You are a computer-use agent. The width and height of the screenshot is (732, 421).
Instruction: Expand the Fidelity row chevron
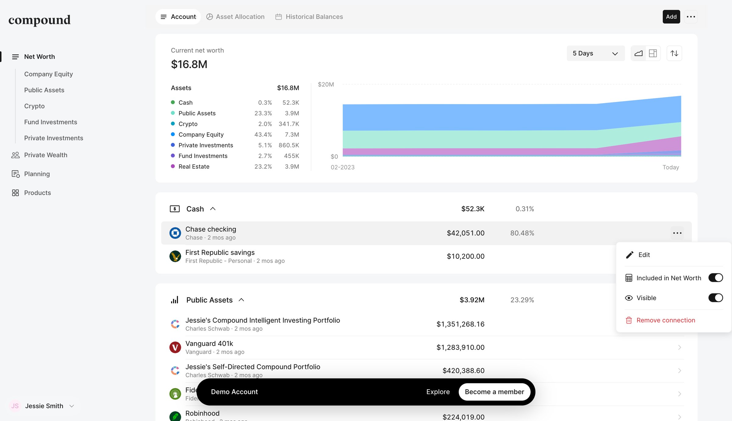[x=680, y=394]
